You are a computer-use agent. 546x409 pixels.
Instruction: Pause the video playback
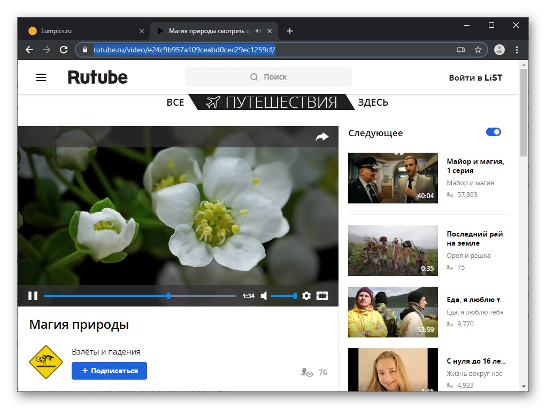[33, 296]
